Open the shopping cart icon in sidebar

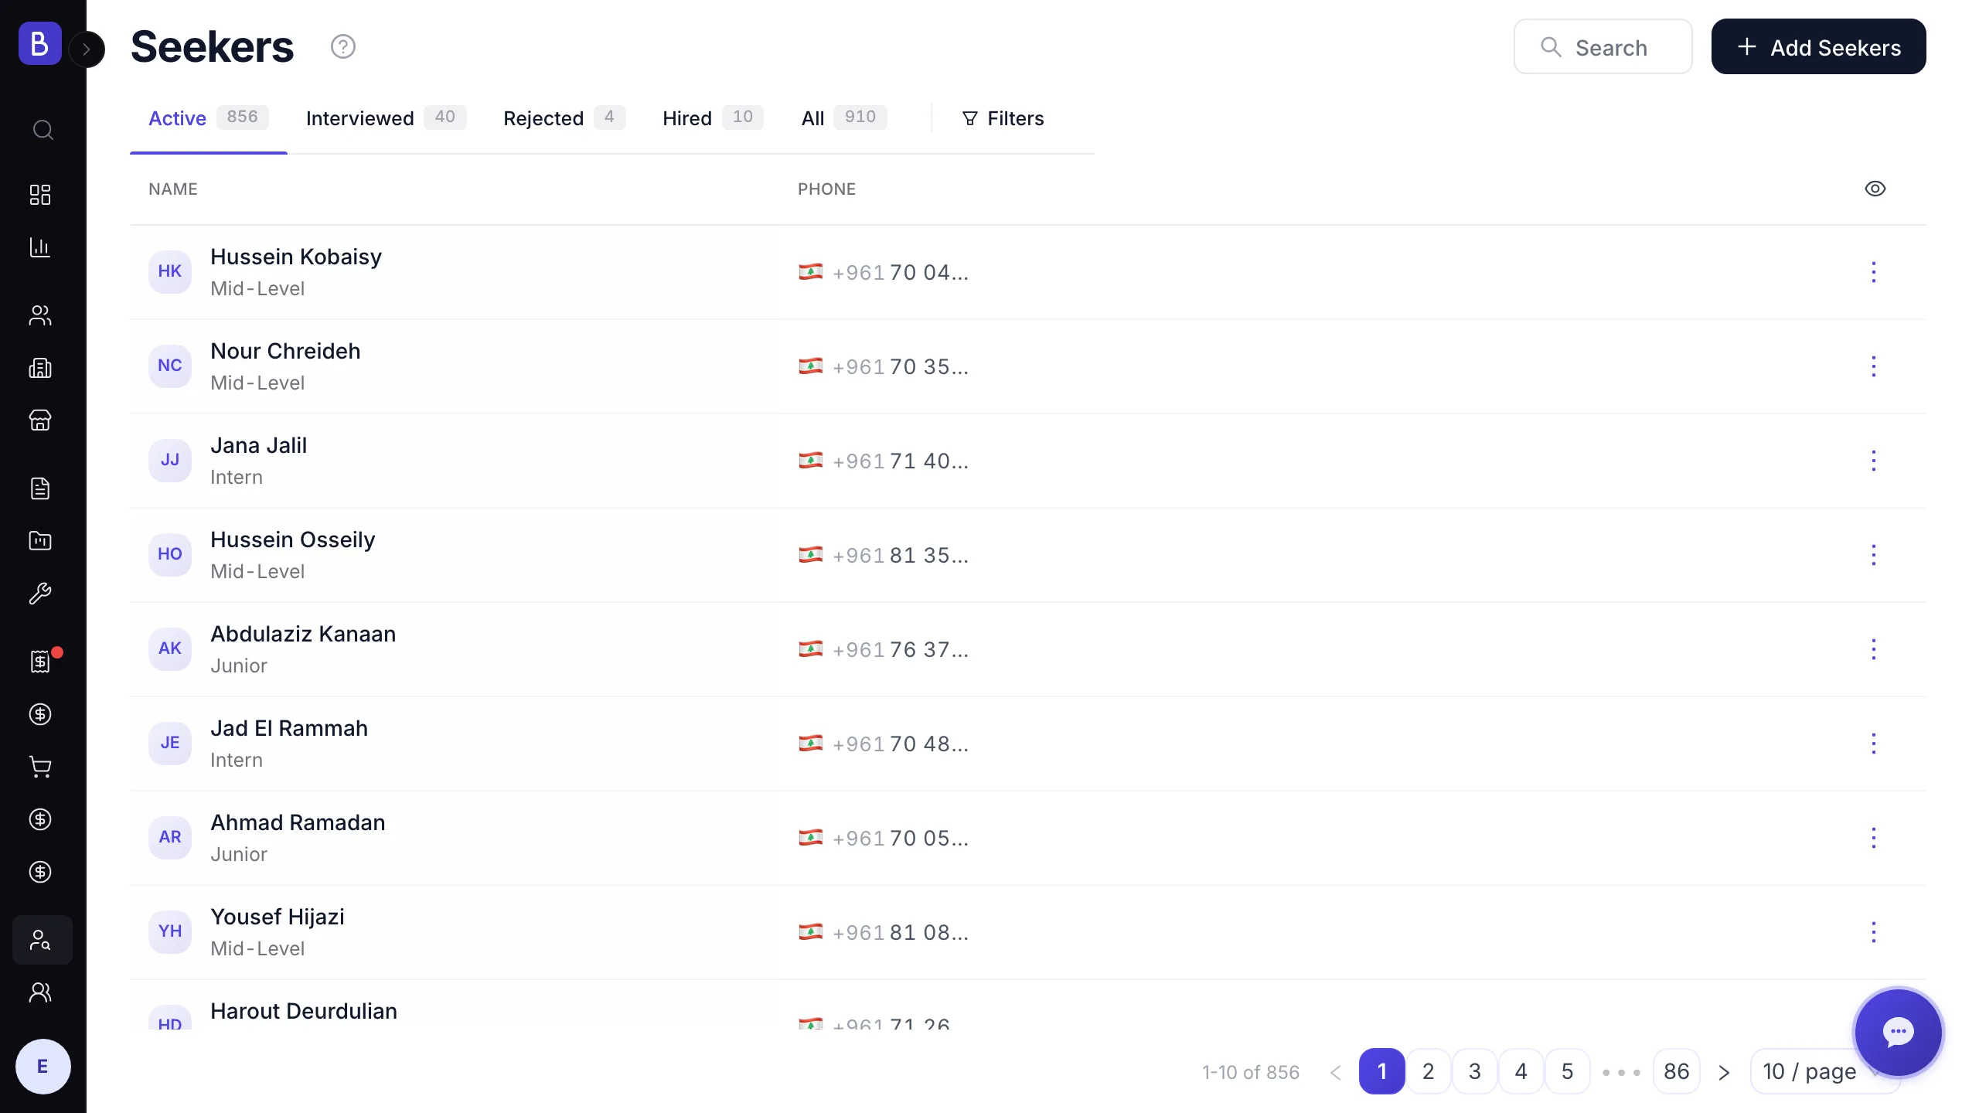click(x=40, y=767)
